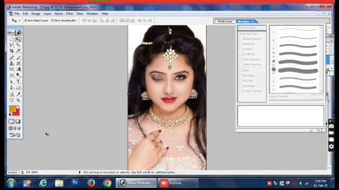Open the Window menu
The width and height of the screenshot is (339, 190).
coord(92,14)
